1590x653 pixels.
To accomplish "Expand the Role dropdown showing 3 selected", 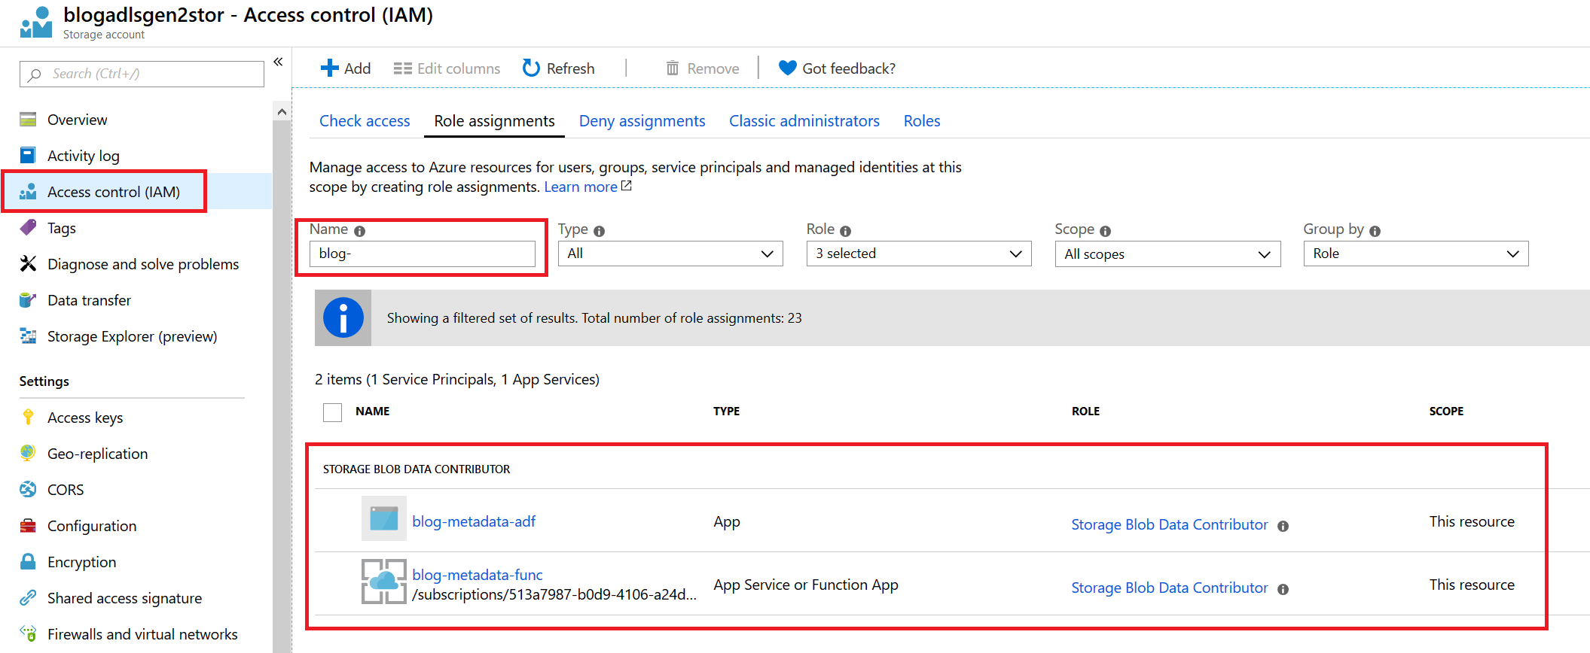I will 918,254.
